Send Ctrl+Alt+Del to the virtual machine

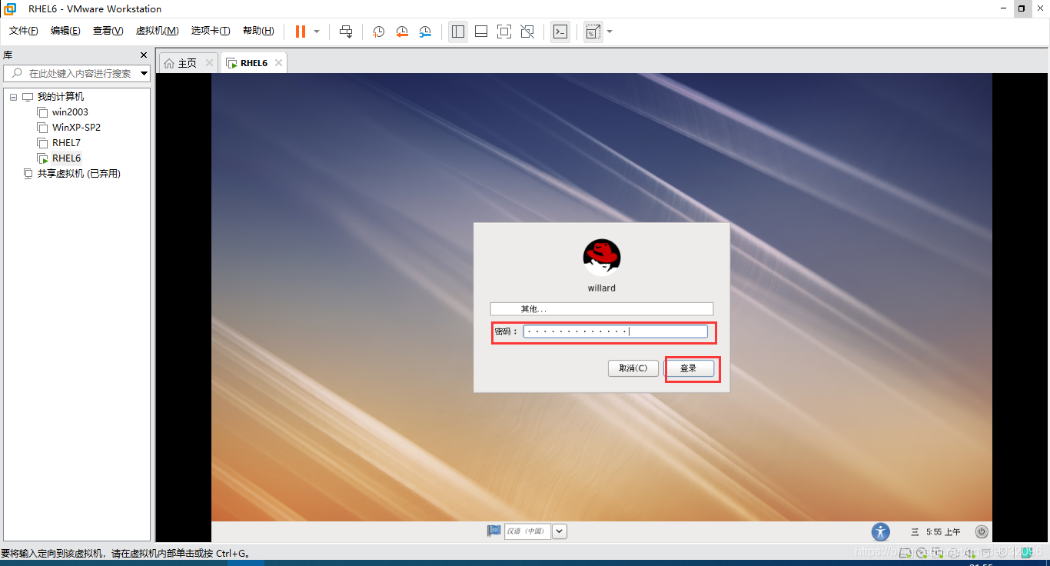point(346,32)
